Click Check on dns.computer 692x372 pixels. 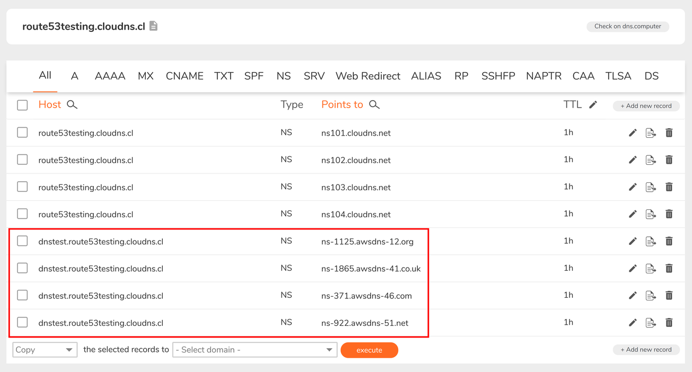click(627, 26)
